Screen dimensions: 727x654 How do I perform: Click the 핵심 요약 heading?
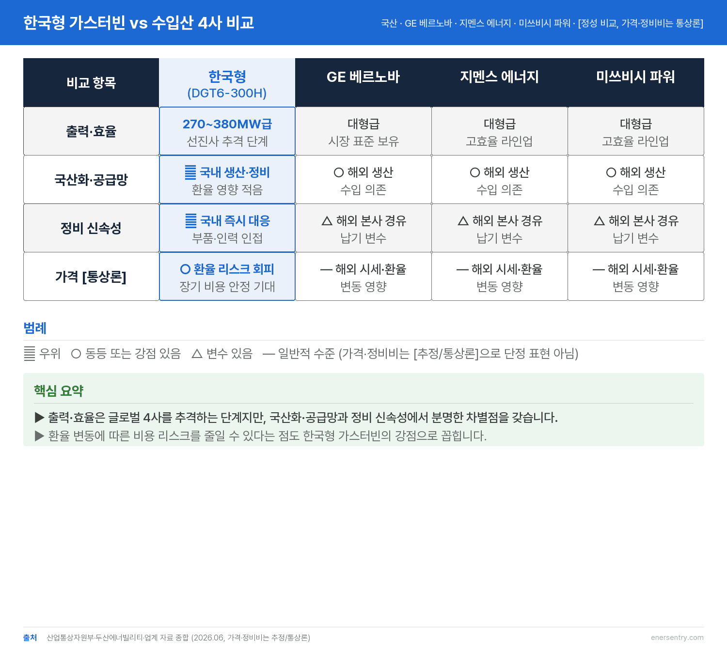[x=59, y=390]
